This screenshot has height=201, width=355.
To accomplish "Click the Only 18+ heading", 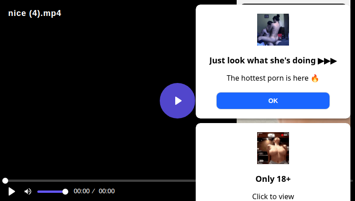I will [273, 179].
